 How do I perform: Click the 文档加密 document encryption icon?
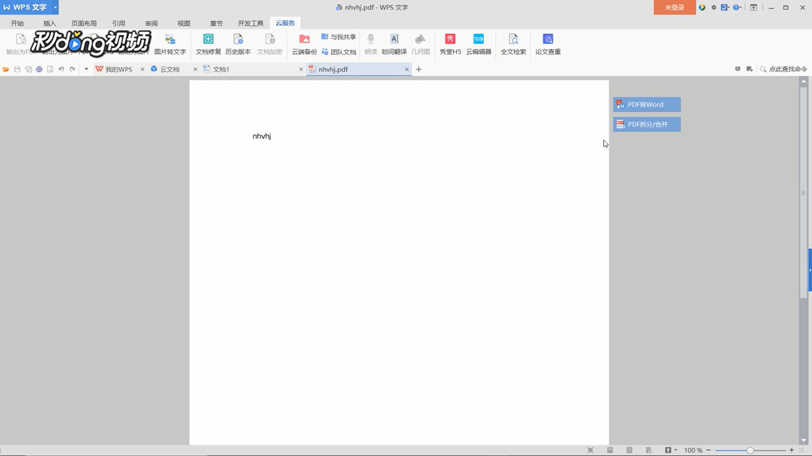point(269,39)
